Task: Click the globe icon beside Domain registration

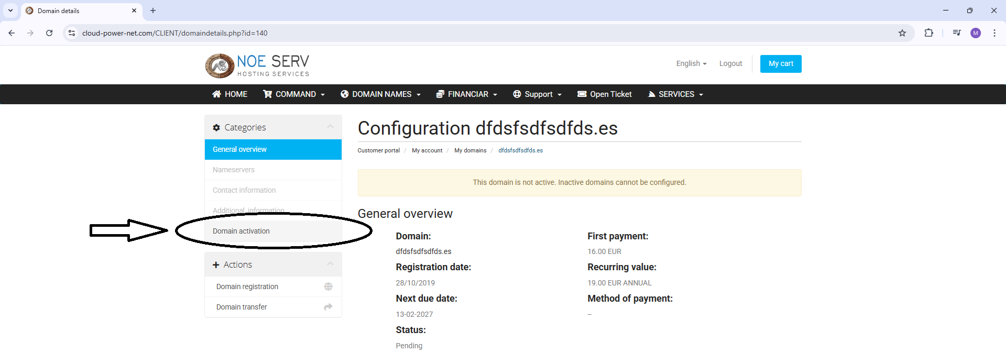Action: [x=328, y=286]
